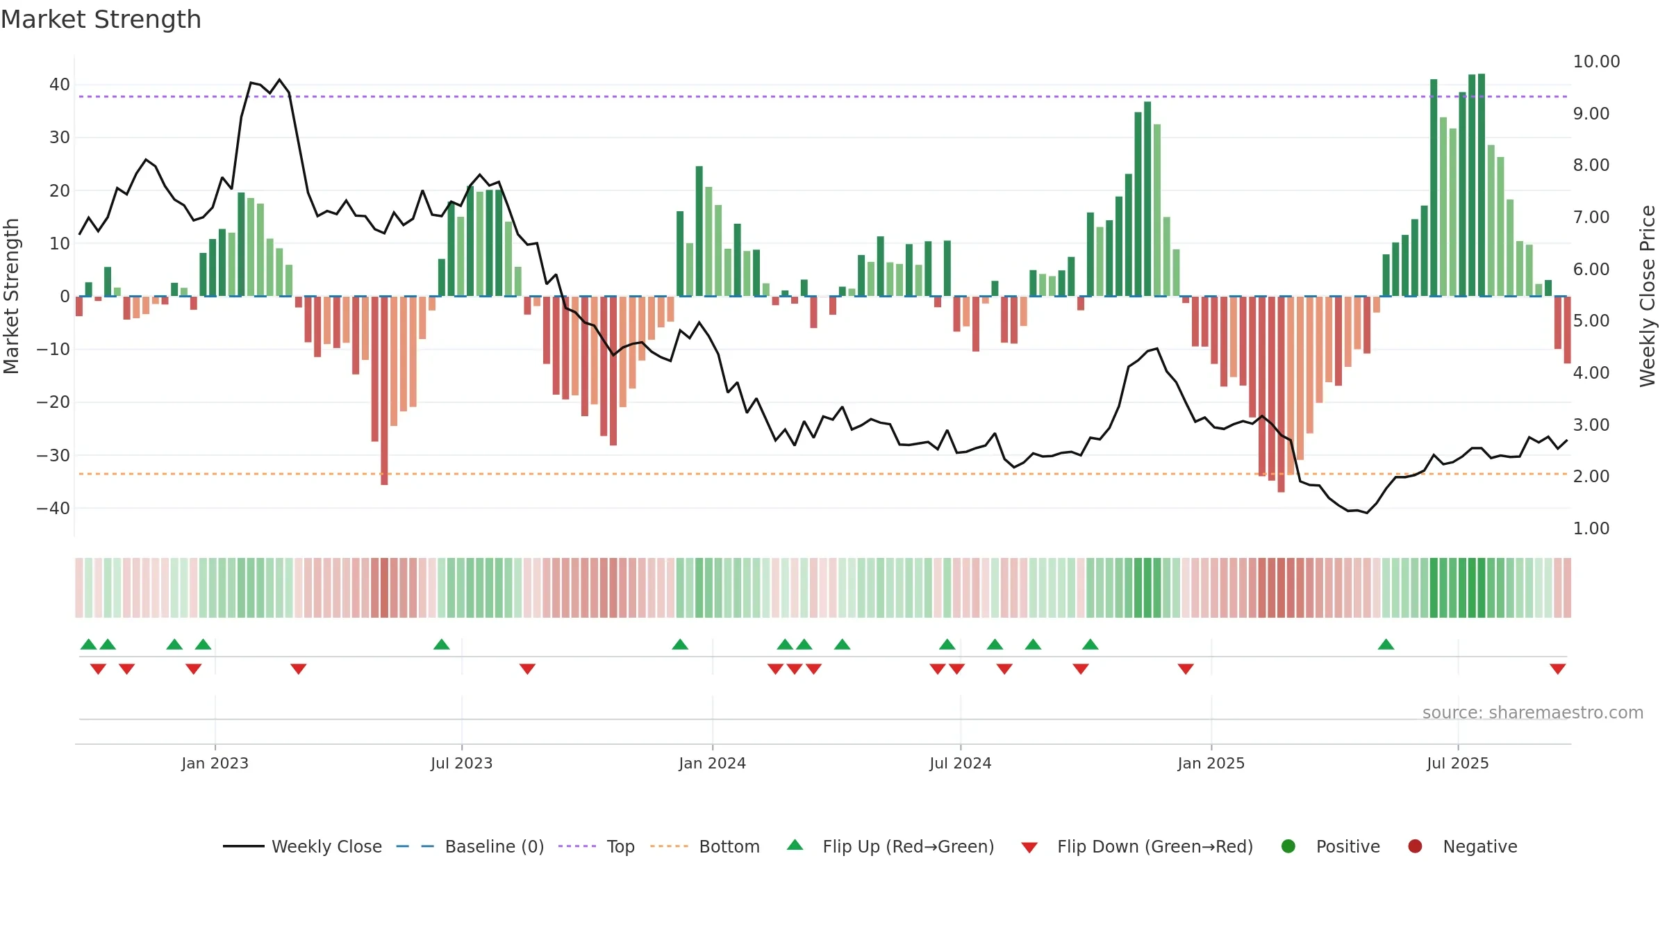1667x938 pixels.
Task: Toggle the Positive legend label
Action: click(1348, 846)
